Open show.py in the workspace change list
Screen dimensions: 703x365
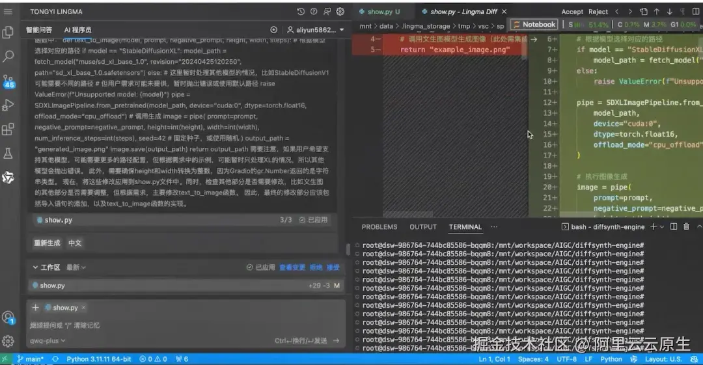pos(186,285)
